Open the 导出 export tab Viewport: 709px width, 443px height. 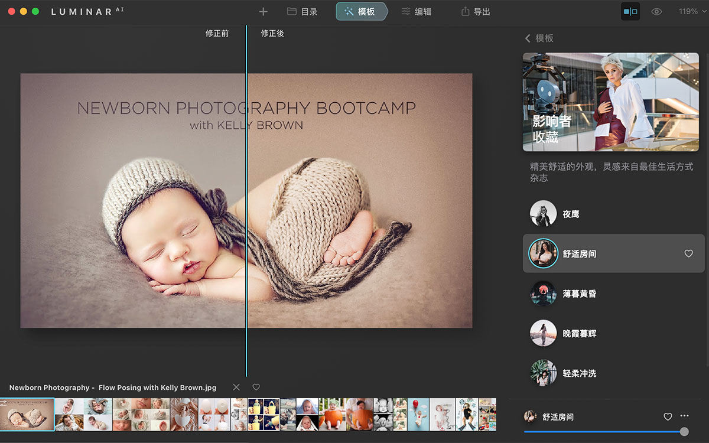coord(476,12)
